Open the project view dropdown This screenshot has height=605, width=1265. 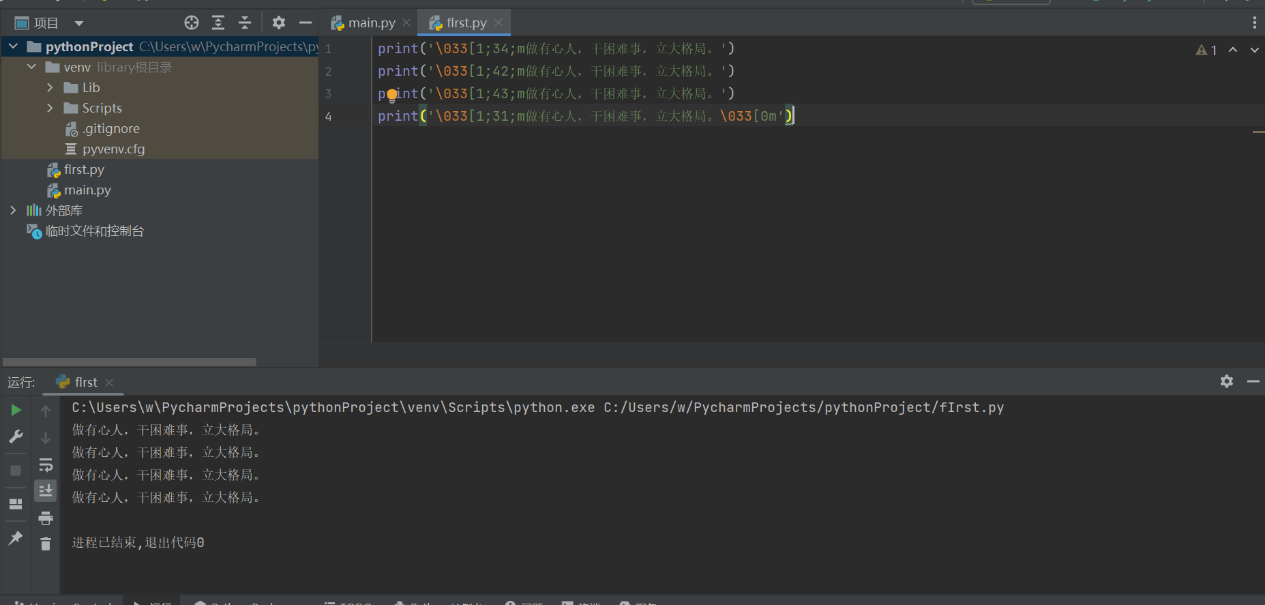79,23
